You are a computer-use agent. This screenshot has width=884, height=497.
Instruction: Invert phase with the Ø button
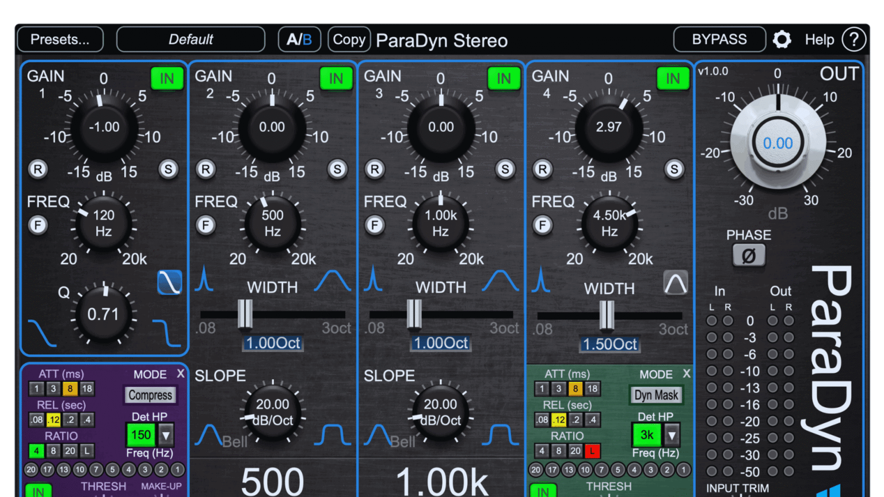748,255
